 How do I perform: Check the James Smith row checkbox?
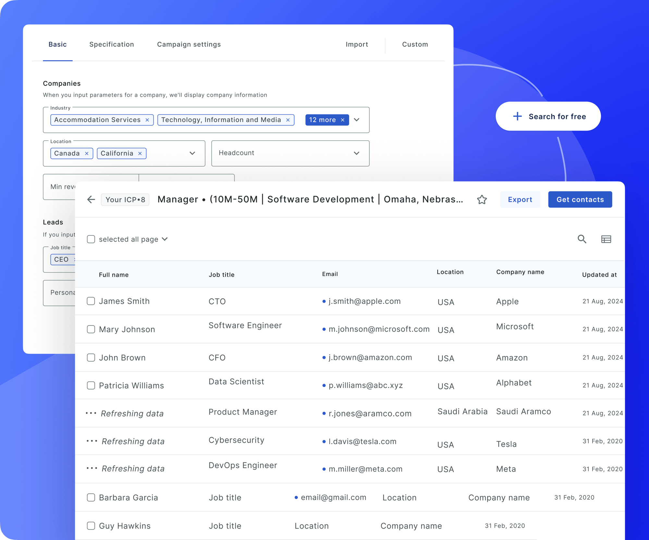(91, 301)
